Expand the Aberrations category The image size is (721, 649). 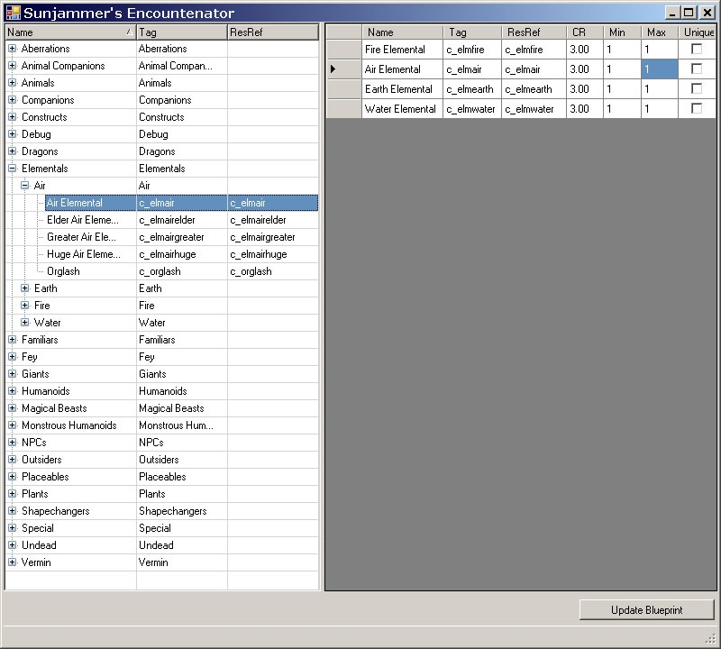click(x=12, y=49)
